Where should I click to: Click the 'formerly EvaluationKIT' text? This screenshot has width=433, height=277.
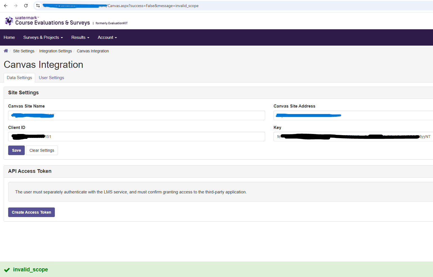112,23
